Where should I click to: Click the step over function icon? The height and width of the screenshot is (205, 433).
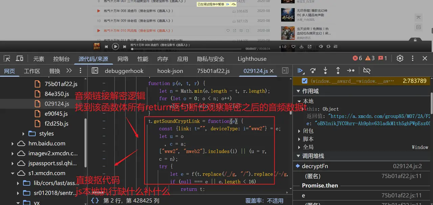pyautogui.click(x=313, y=70)
